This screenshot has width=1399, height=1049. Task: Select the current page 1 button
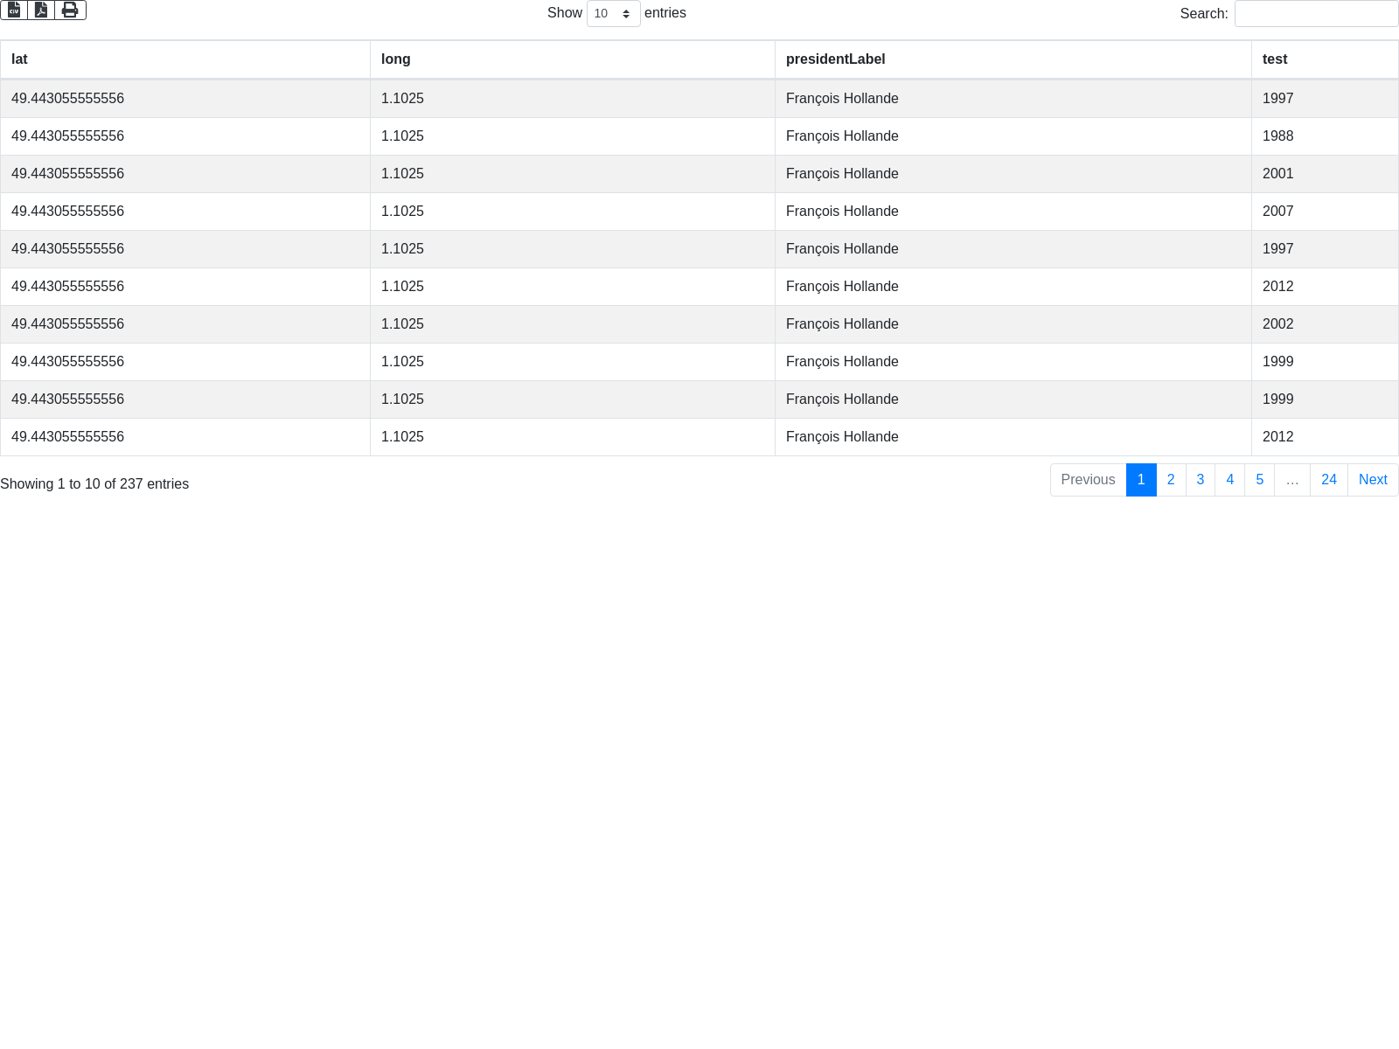tap(1141, 480)
